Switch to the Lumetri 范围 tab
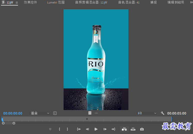193x134 pixels. pyautogui.click(x=56, y=2)
